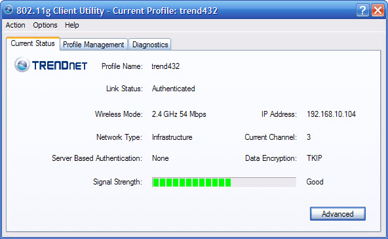Click the Link Status label

(x=125, y=89)
